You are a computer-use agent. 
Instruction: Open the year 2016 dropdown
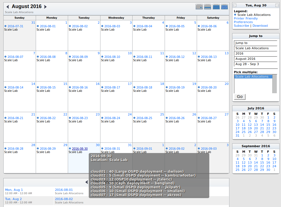pyautogui.click(x=255, y=53)
